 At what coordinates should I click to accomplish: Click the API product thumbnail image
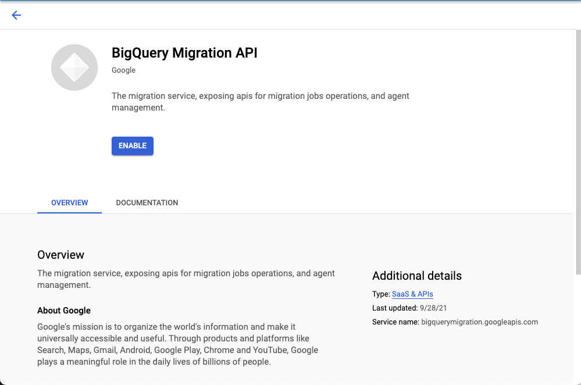74,67
